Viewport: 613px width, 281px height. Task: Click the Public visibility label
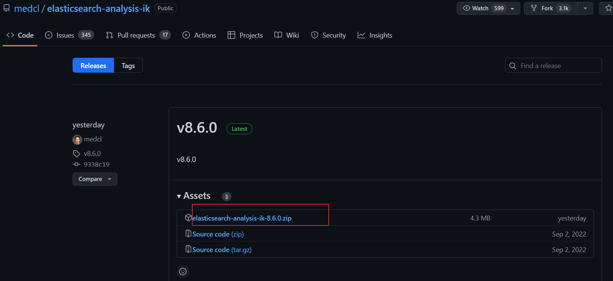pos(165,8)
